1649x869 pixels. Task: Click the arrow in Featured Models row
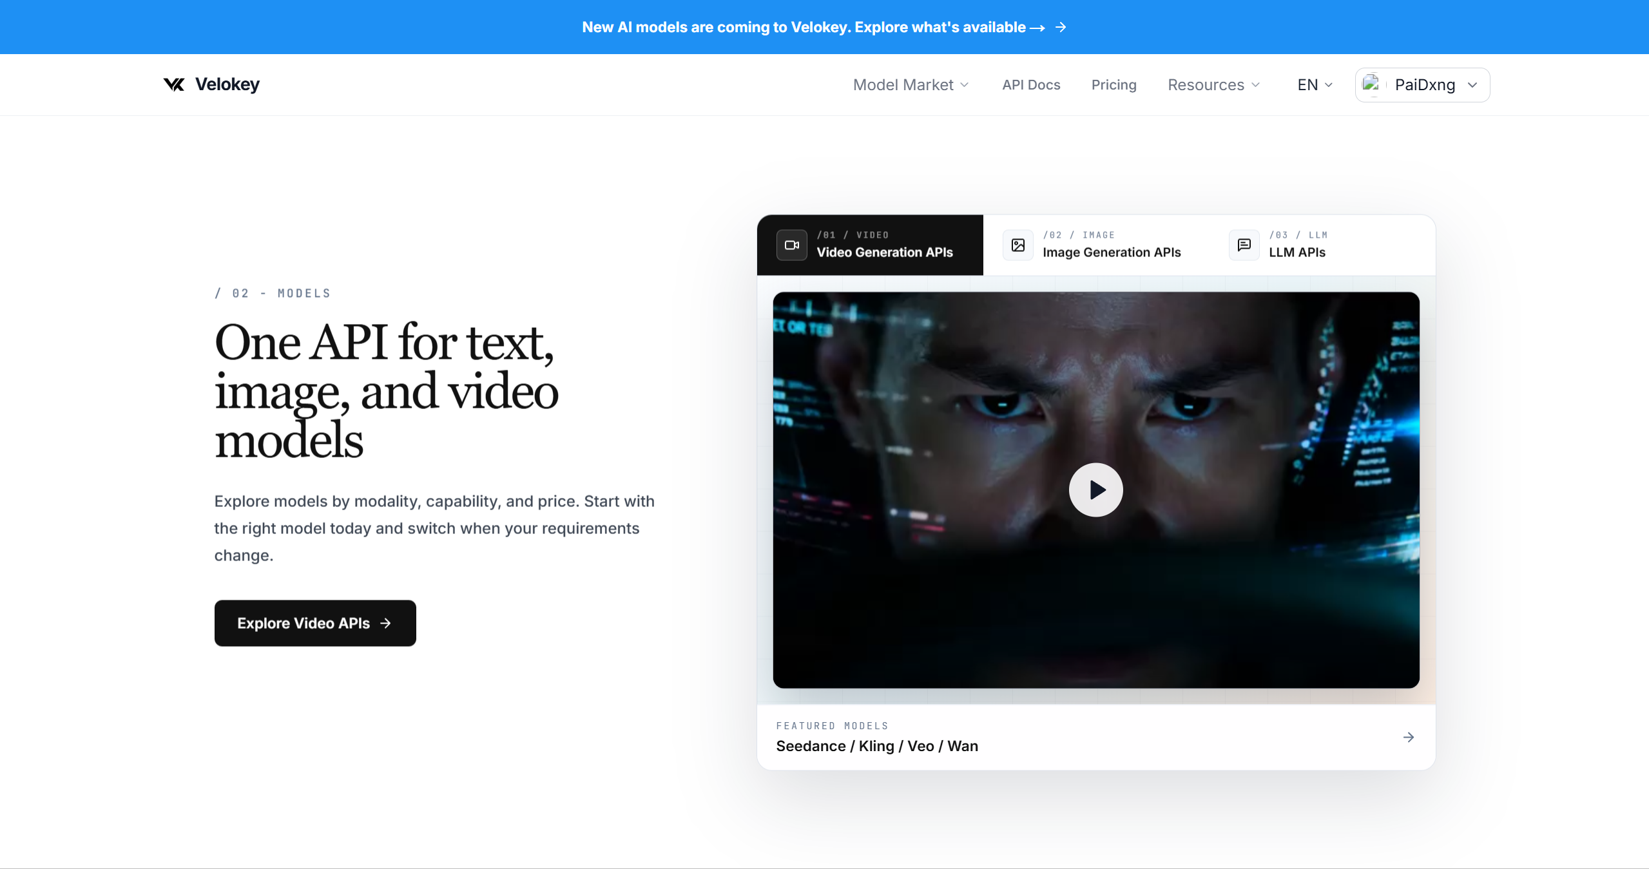coord(1409,737)
